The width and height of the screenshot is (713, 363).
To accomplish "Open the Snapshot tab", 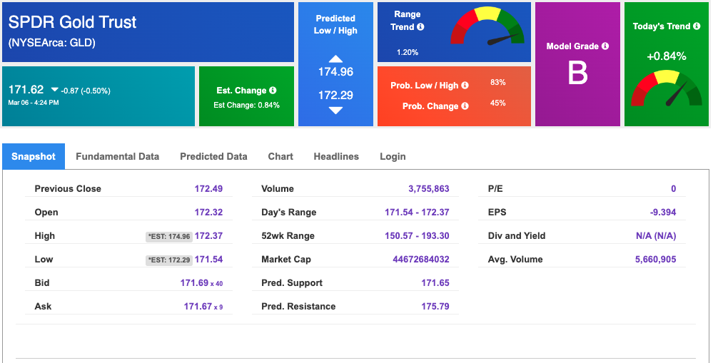I will click(34, 156).
